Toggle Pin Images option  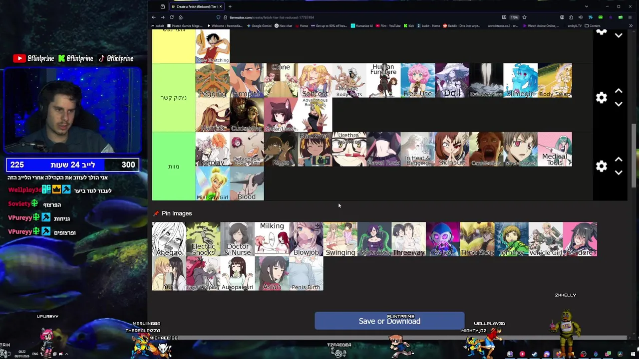177,213
